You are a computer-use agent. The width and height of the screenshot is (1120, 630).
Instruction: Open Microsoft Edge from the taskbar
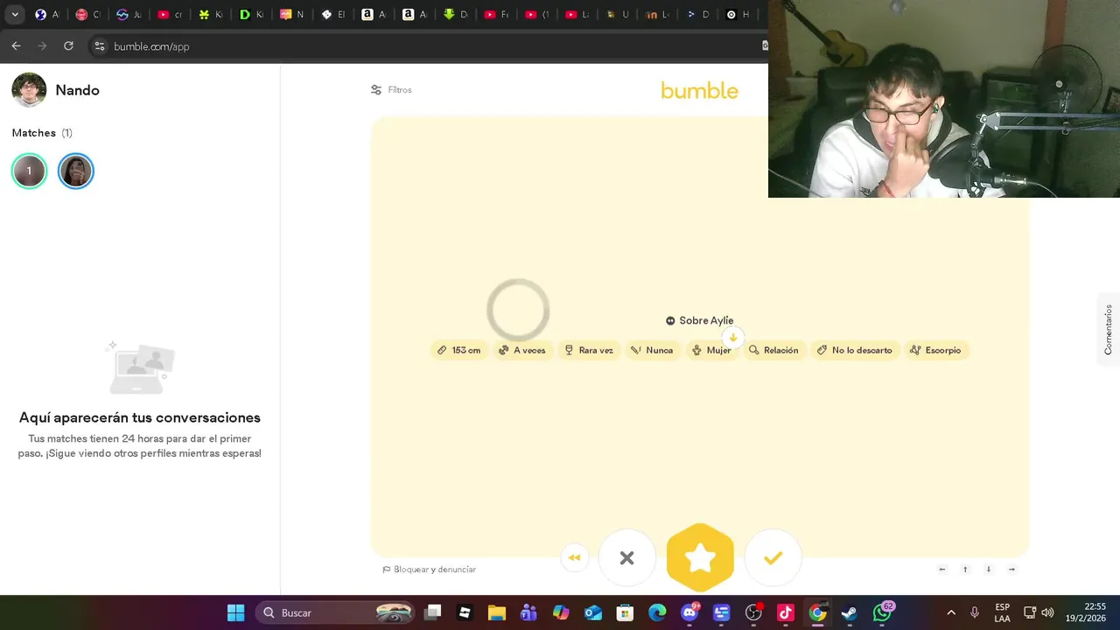tap(657, 612)
